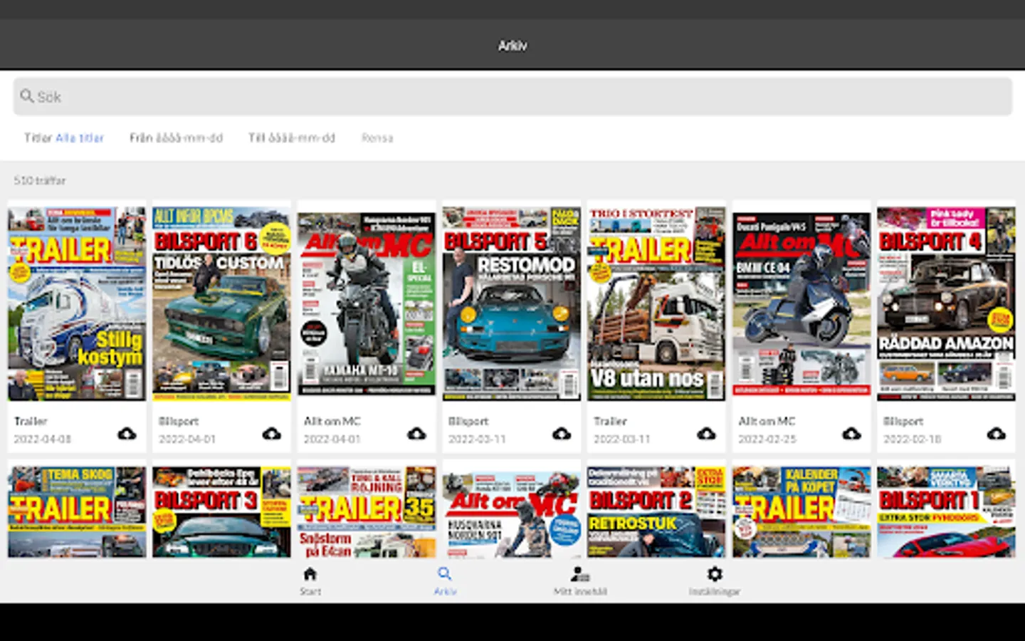Open the Titlar 'Alla titlar' filter dropdown
Viewport: 1025px width, 641px height.
pos(64,137)
